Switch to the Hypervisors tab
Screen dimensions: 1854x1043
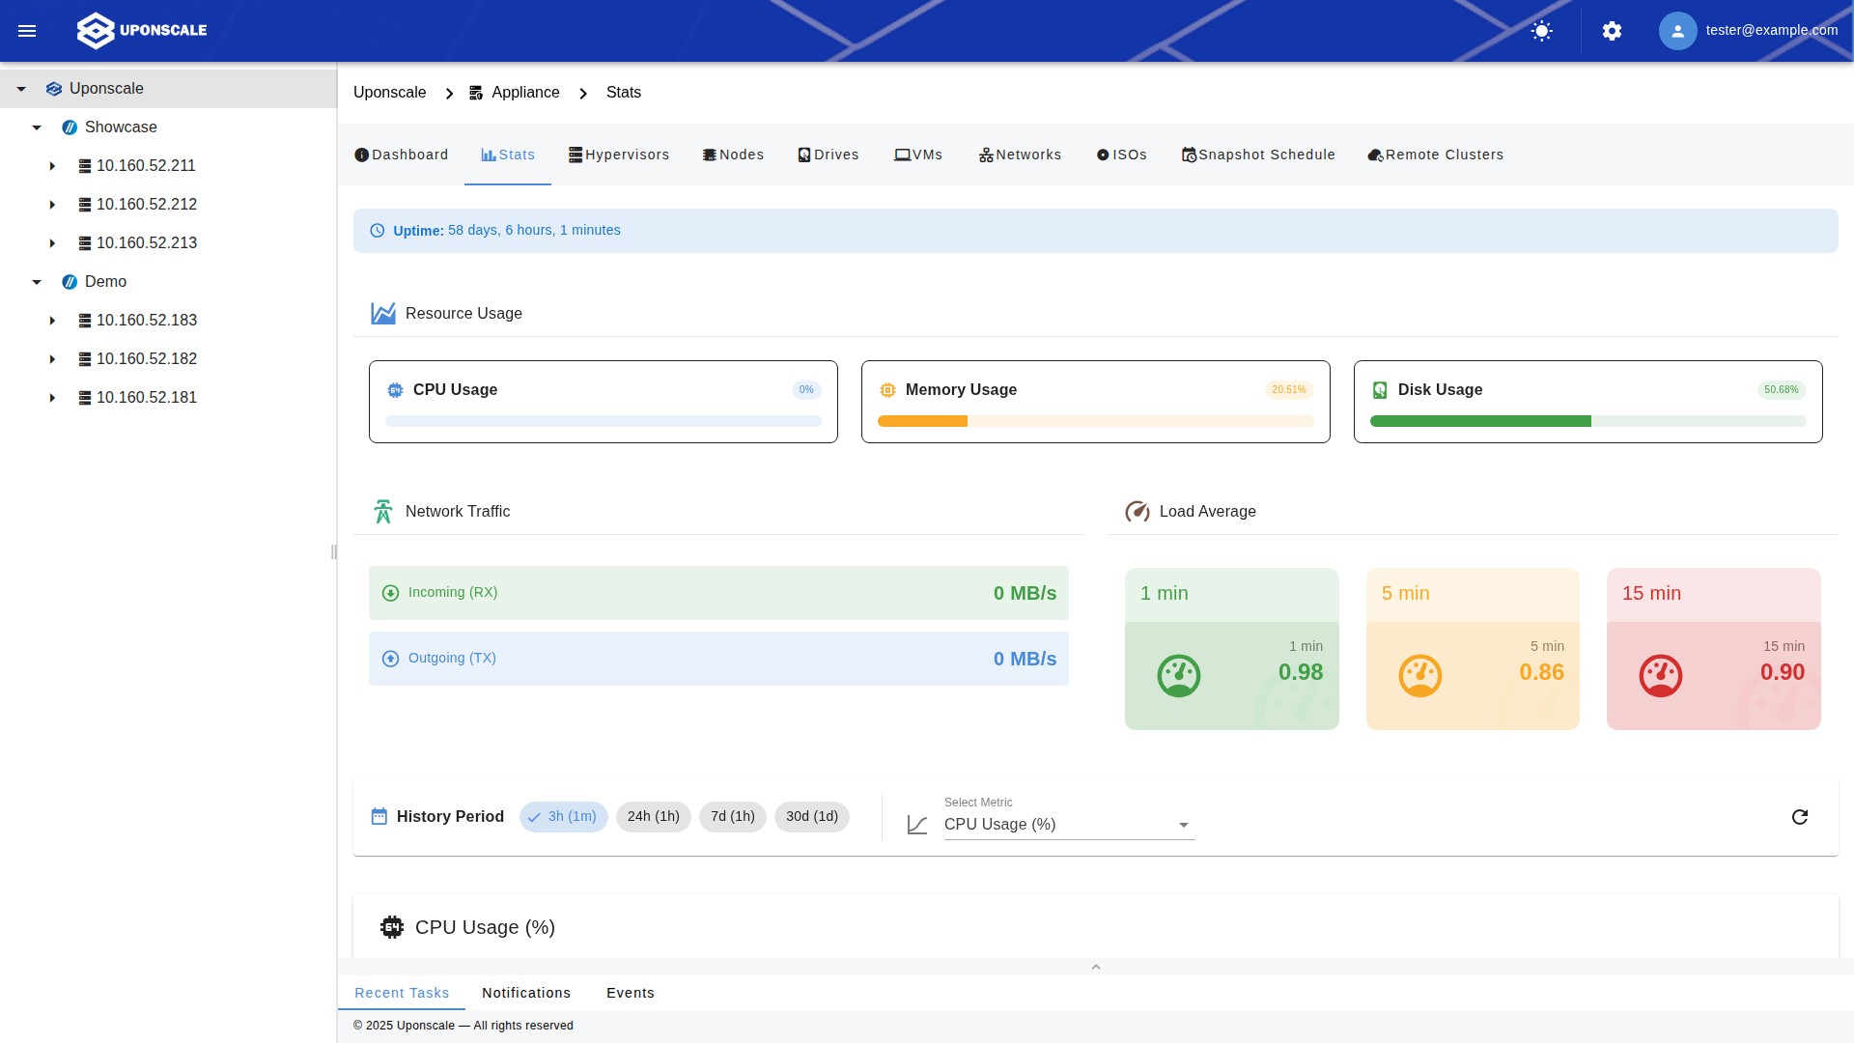point(619,155)
